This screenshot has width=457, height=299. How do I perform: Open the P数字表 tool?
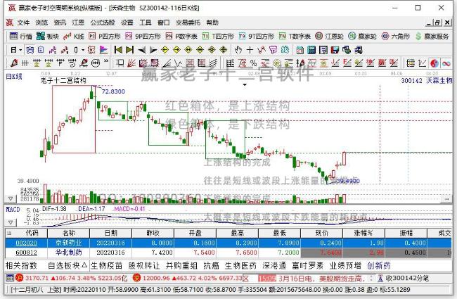[x=181, y=36]
